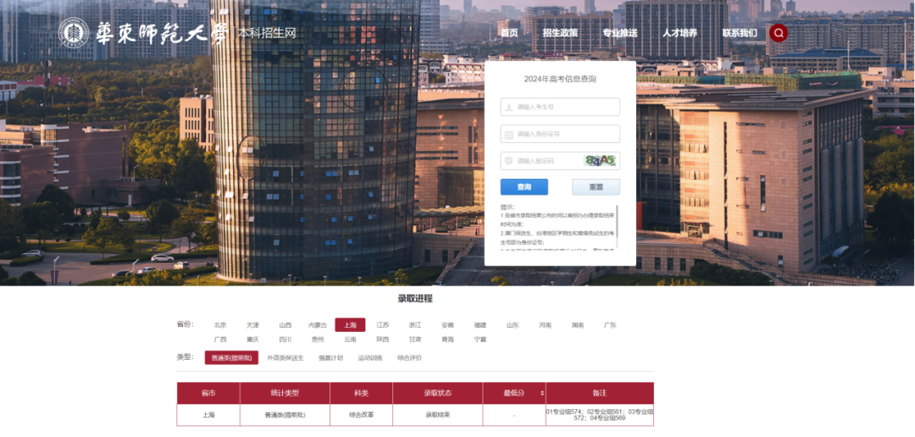Click the 考生号 input field

[x=560, y=107]
